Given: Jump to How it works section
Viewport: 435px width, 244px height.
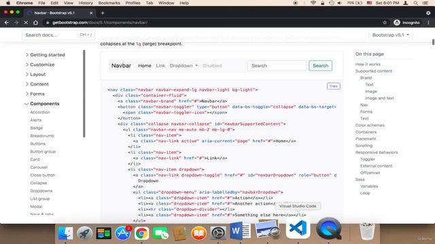Looking at the screenshot, I should (x=368, y=64).
